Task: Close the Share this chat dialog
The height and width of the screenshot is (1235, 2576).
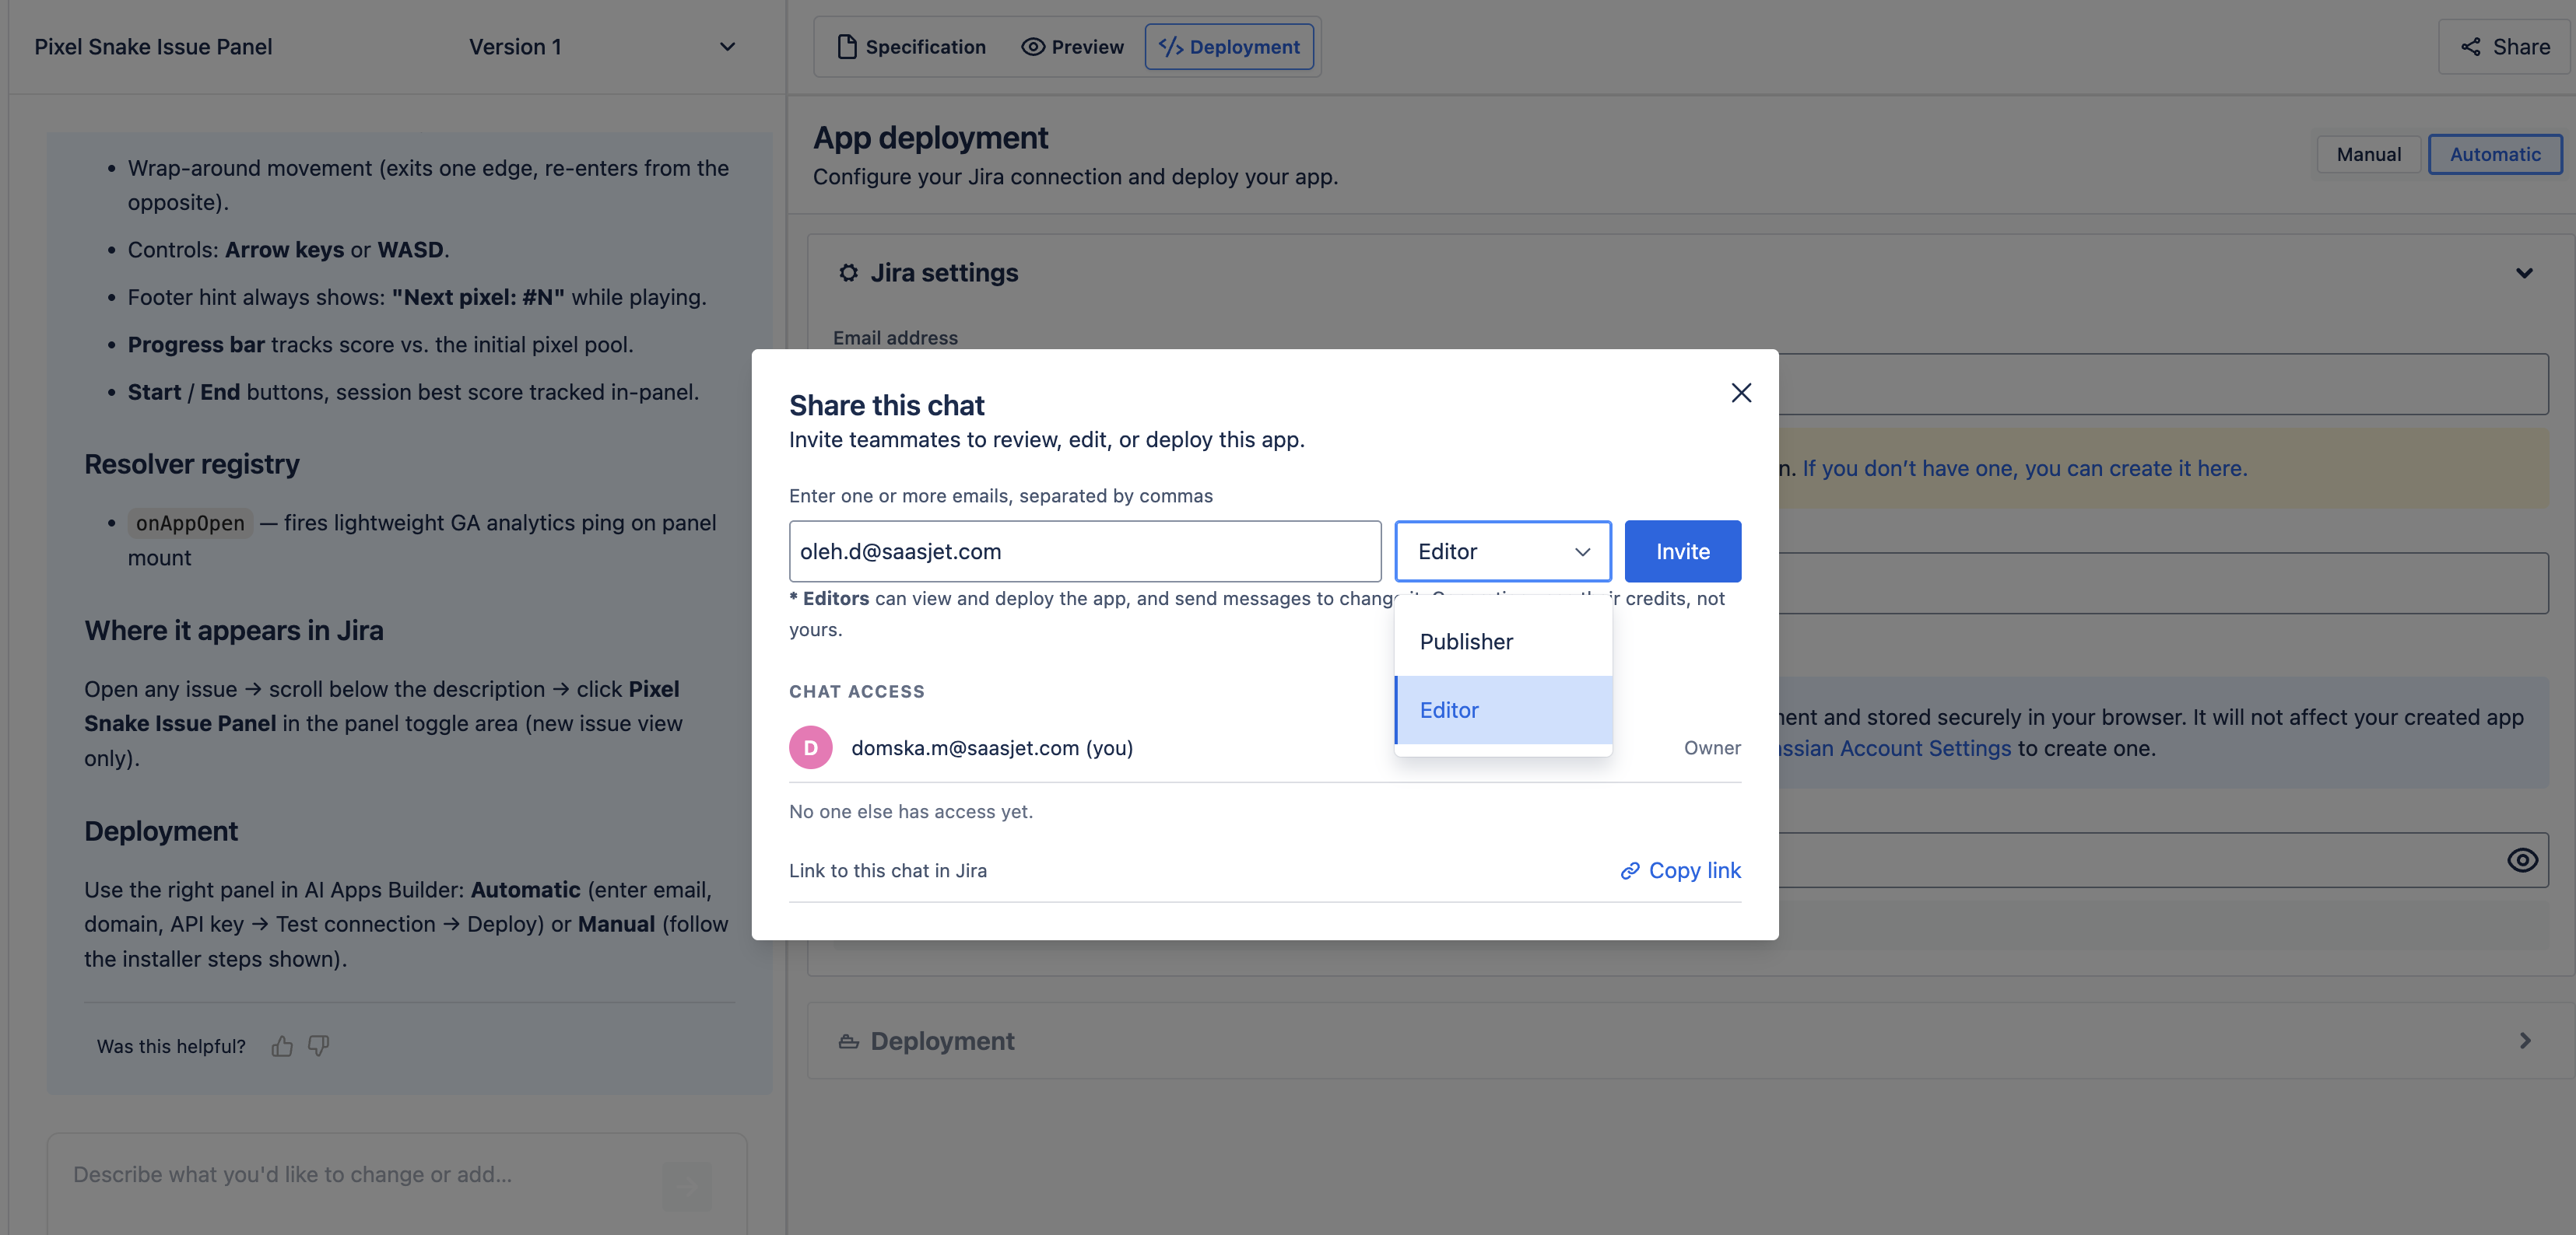Action: pos(1741,393)
